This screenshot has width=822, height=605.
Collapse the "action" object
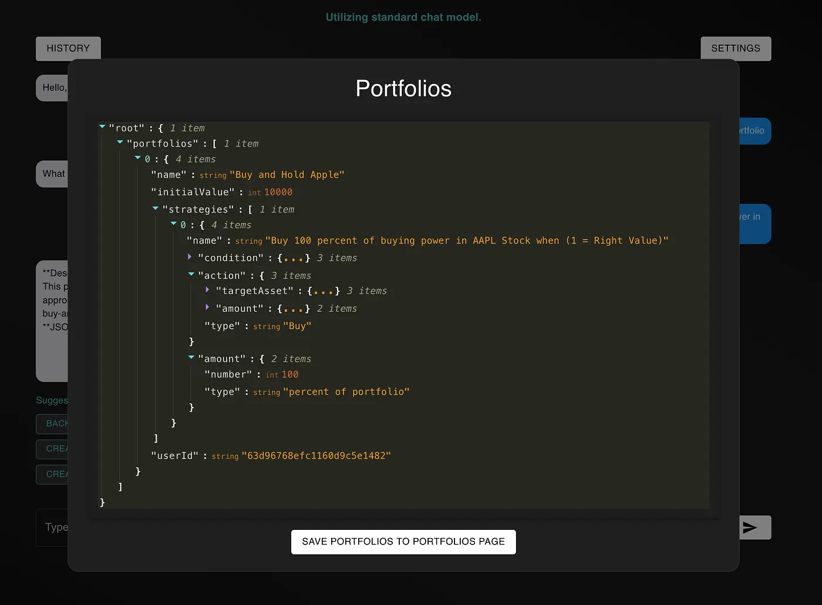click(x=191, y=274)
